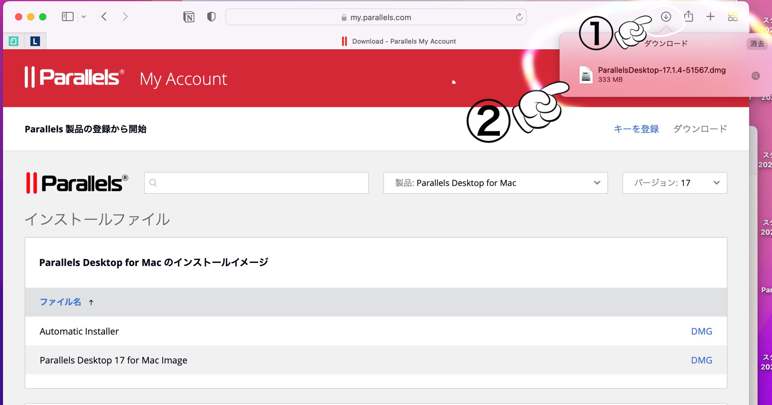
Task: Open a new tab with plus icon
Action: [x=710, y=17]
